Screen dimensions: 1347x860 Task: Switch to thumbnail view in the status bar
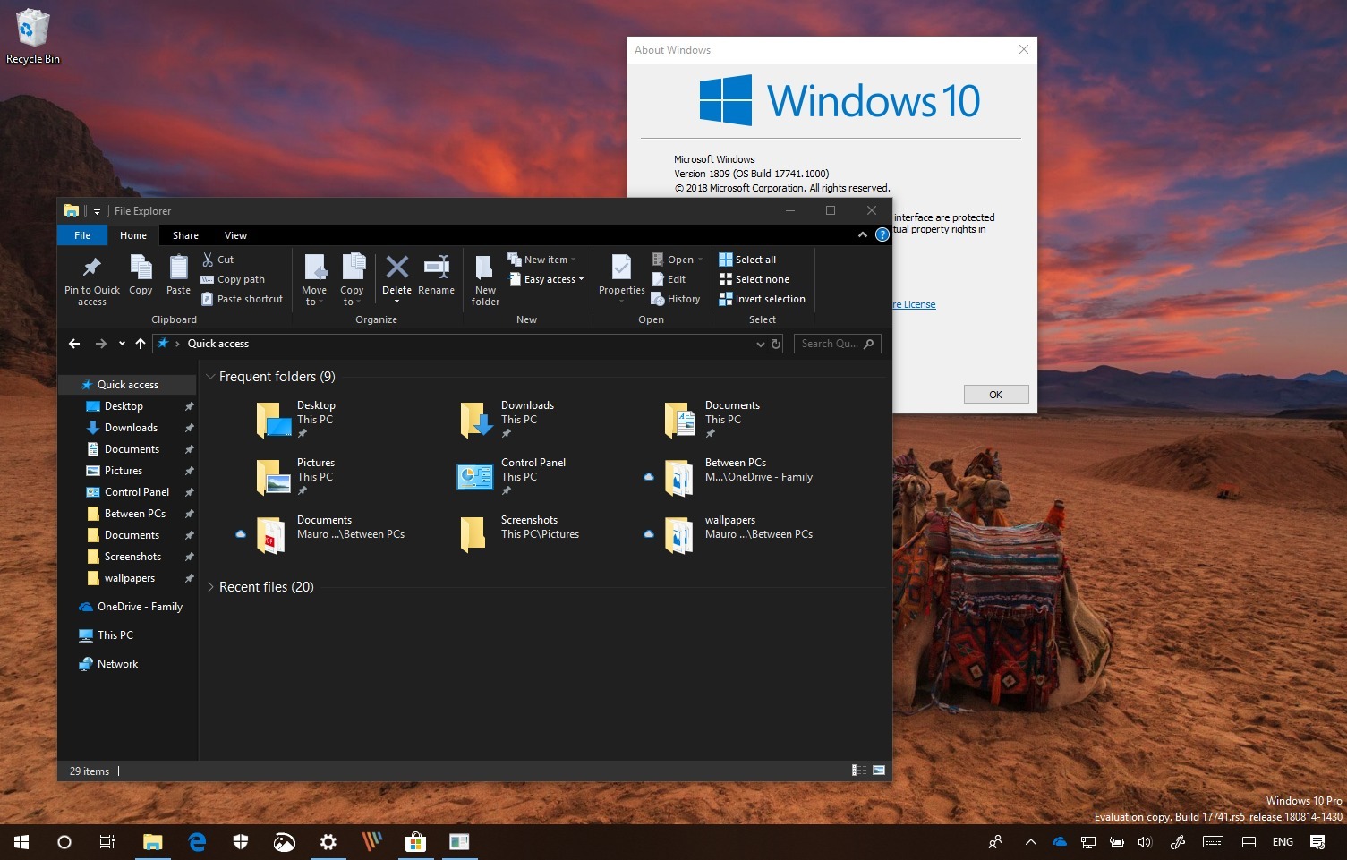click(x=880, y=770)
